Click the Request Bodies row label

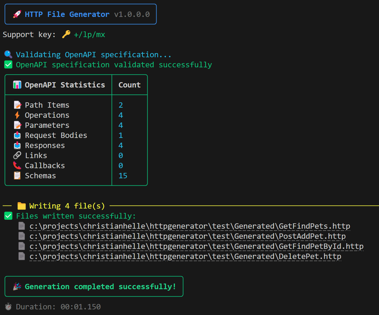pos(56,136)
